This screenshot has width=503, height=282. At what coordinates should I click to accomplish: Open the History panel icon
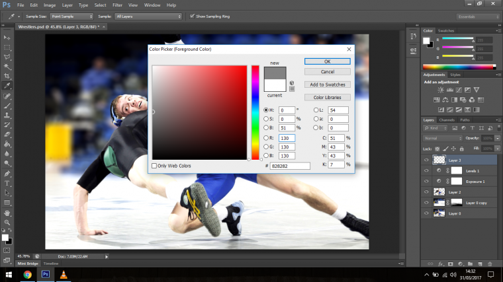(413, 36)
